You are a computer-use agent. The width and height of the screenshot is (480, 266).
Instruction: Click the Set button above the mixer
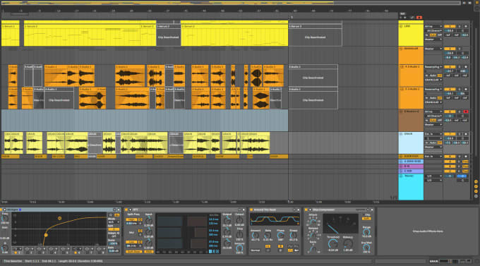coord(402,14)
